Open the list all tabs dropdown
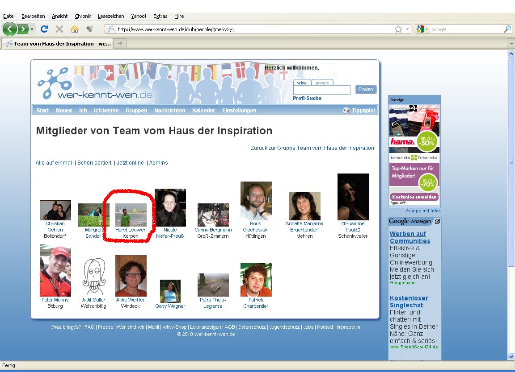 (x=511, y=44)
